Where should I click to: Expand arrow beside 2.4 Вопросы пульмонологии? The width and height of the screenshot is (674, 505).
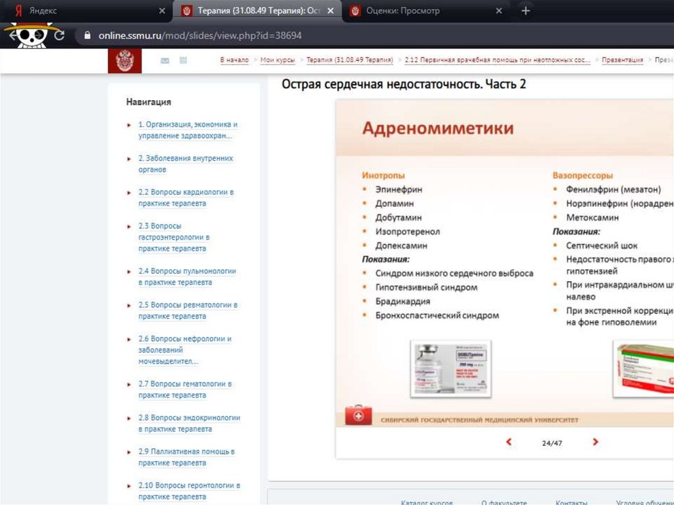[x=129, y=272]
